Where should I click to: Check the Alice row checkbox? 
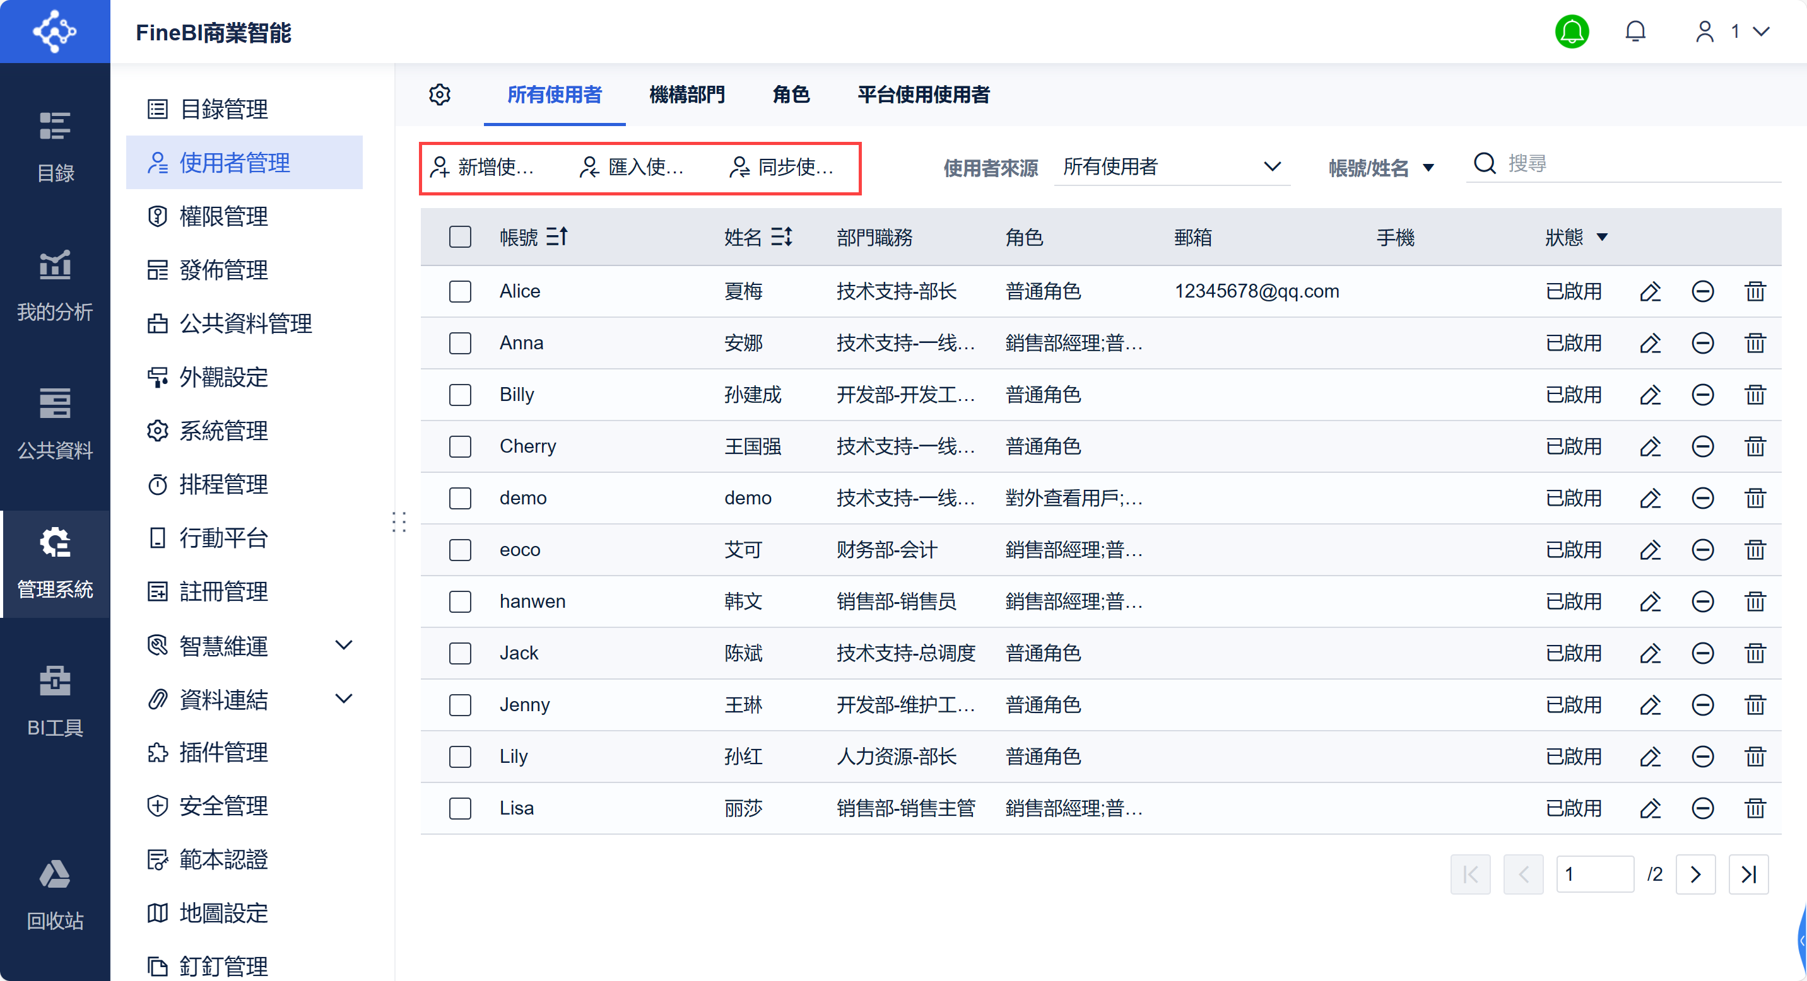click(460, 291)
